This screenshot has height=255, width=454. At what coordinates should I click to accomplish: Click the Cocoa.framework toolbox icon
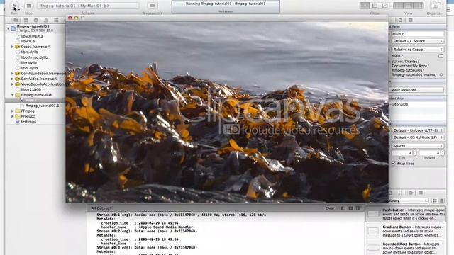point(18,47)
